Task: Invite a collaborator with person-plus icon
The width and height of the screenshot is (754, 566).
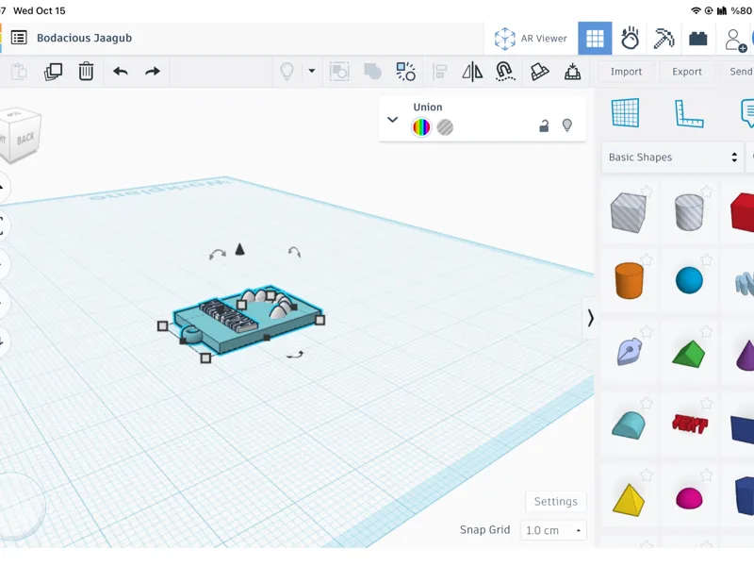Action: (x=735, y=40)
